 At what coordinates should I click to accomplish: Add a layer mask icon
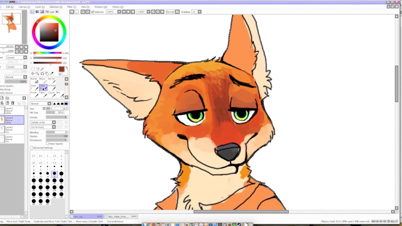point(24,98)
